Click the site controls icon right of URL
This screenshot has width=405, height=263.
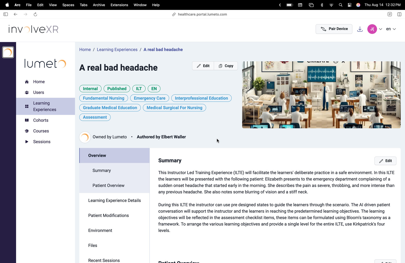click(390, 14)
